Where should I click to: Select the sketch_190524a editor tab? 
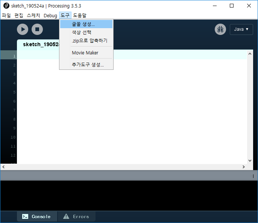(x=38, y=45)
